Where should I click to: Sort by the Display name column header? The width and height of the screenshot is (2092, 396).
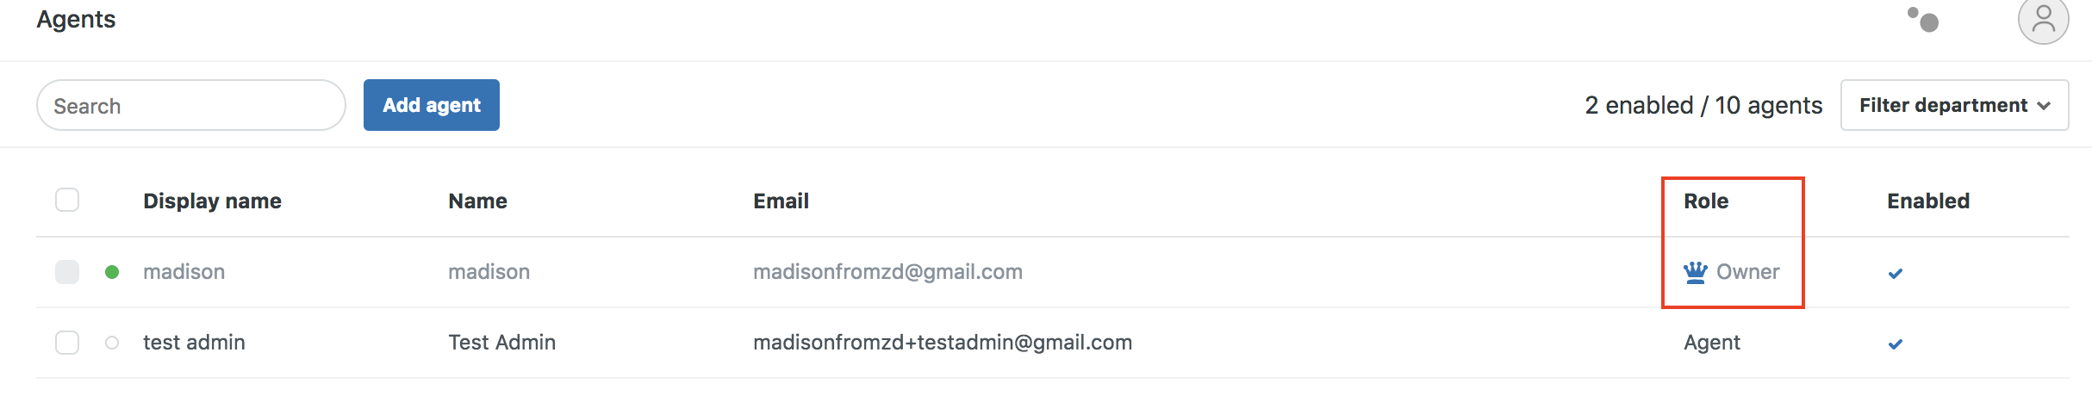(x=212, y=201)
